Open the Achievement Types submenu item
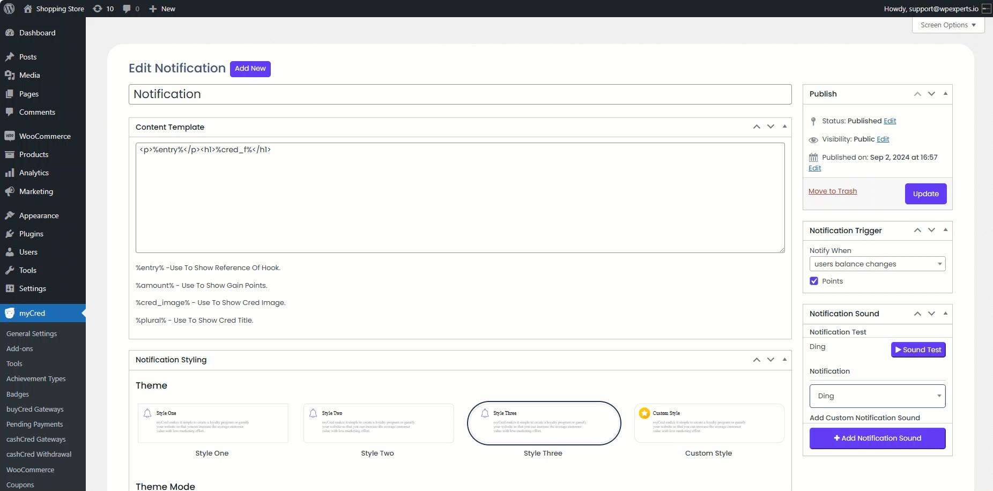The image size is (993, 491). [36, 378]
